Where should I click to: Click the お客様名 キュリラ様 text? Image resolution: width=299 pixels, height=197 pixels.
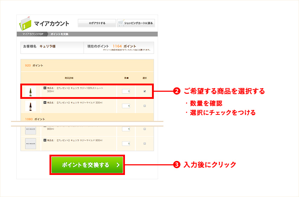click(39, 46)
